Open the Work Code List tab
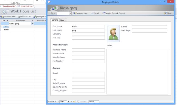The image size is (177, 105). coord(25,6)
